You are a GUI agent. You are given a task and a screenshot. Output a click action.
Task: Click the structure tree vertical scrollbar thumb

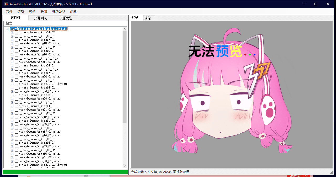(x=125, y=77)
